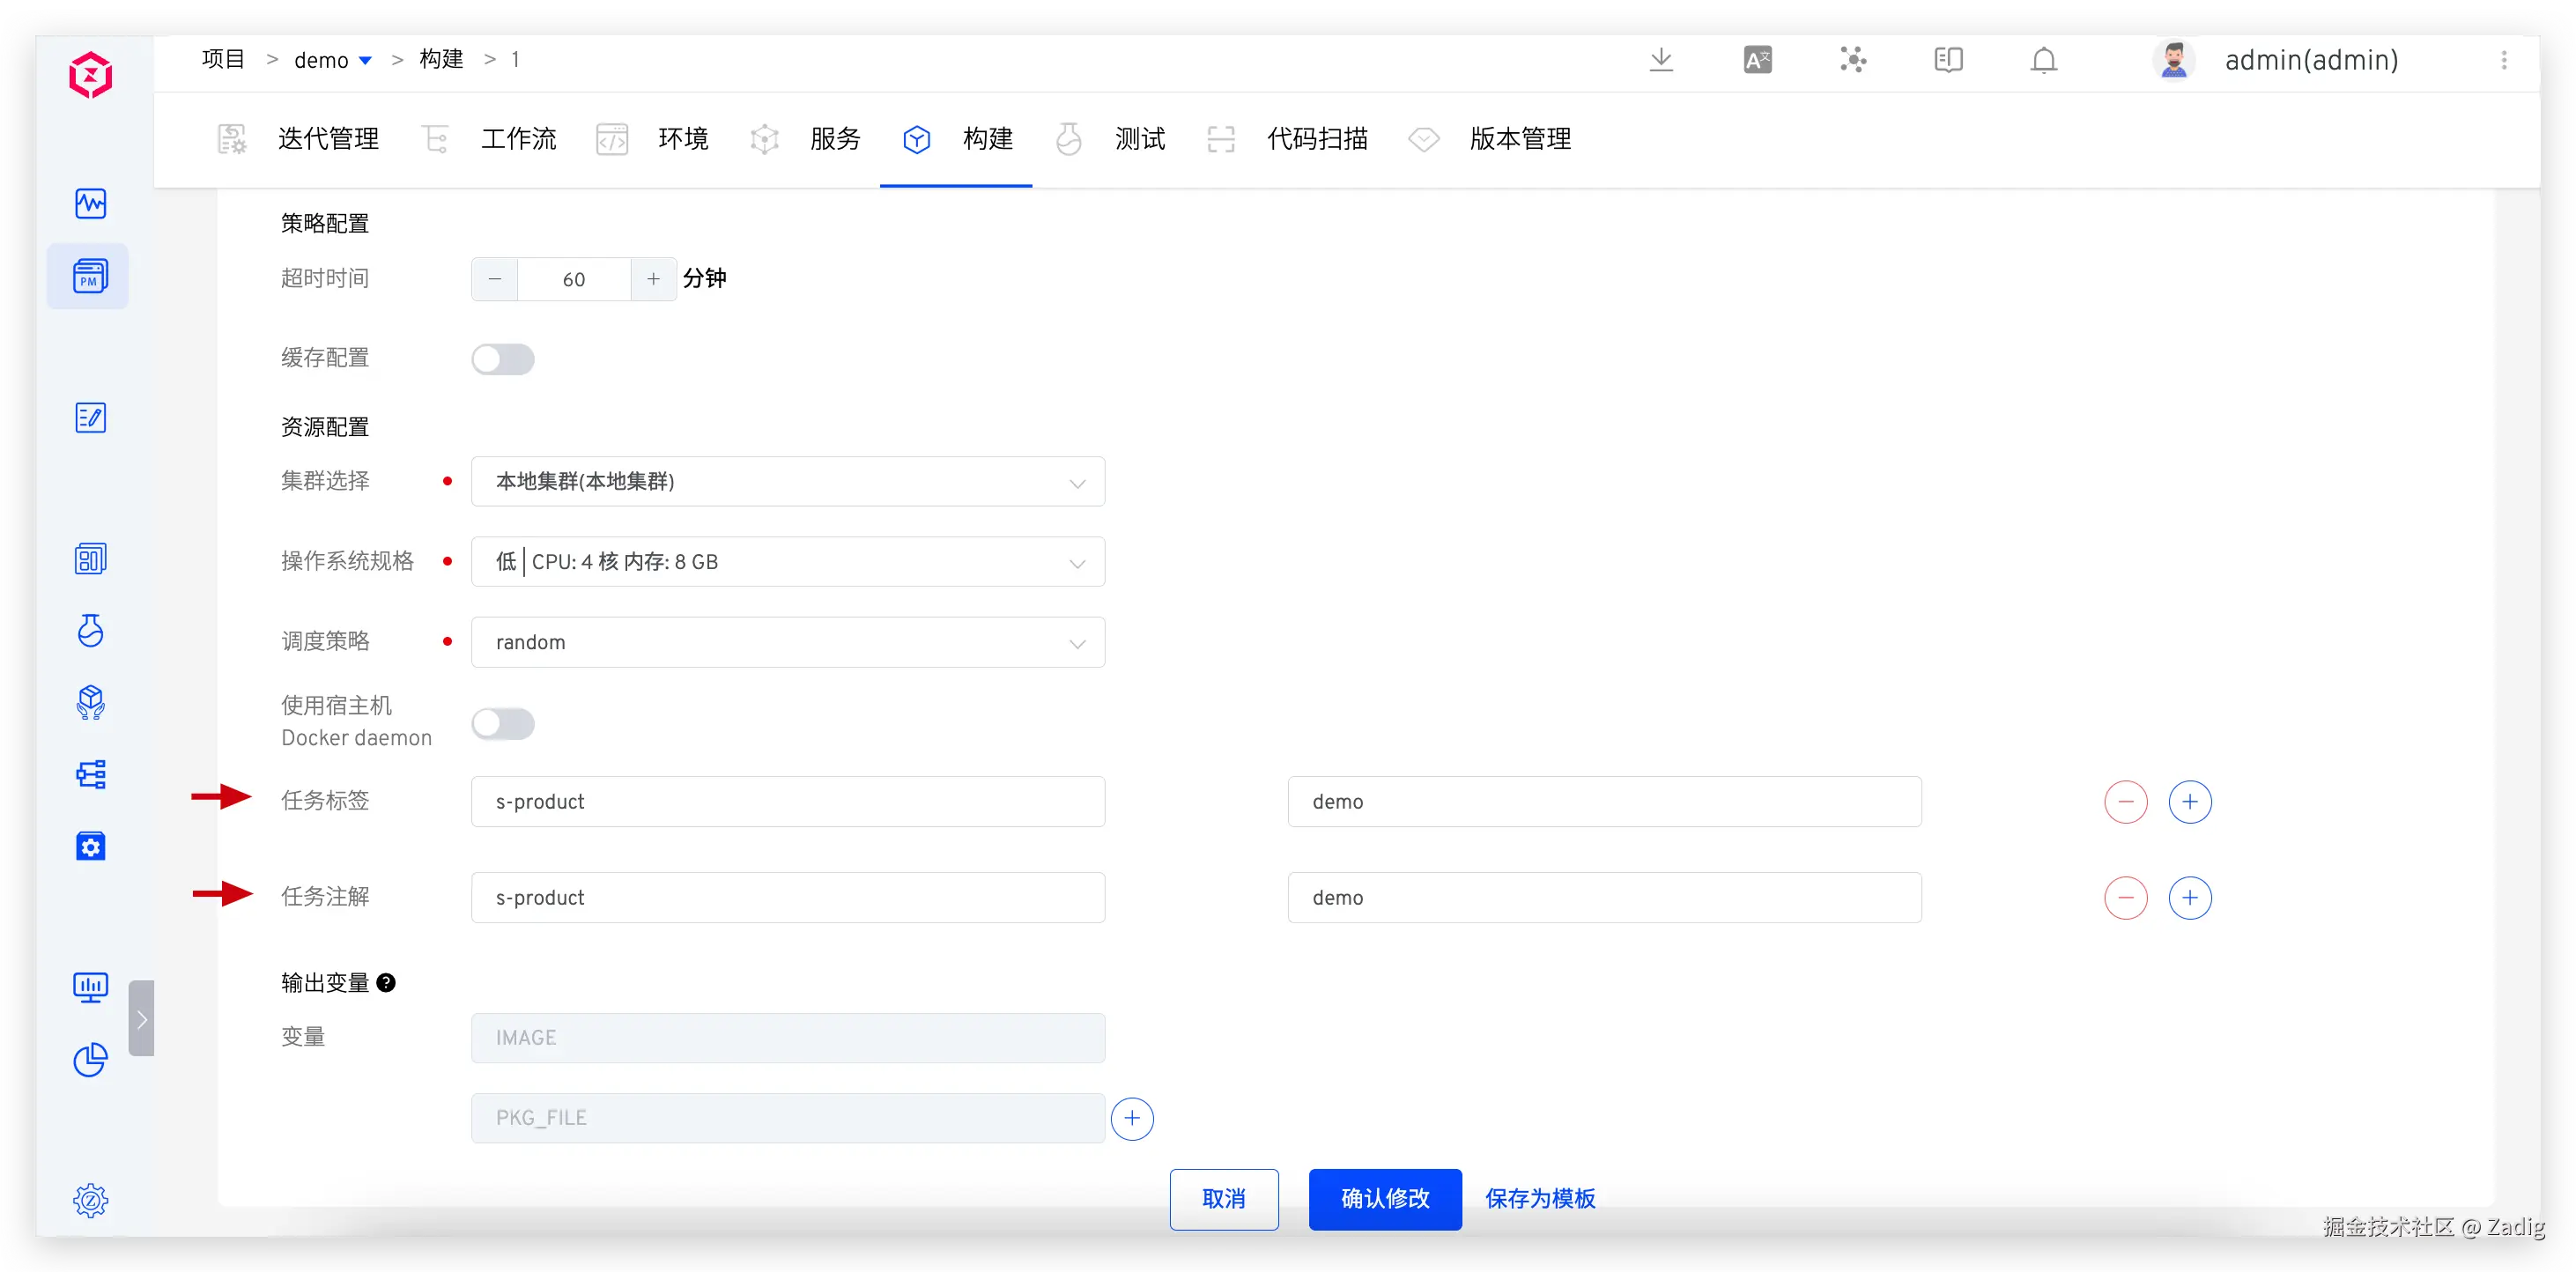Click the 任务标签 value field containing demo
This screenshot has width=2576, height=1272.
pos(1603,802)
